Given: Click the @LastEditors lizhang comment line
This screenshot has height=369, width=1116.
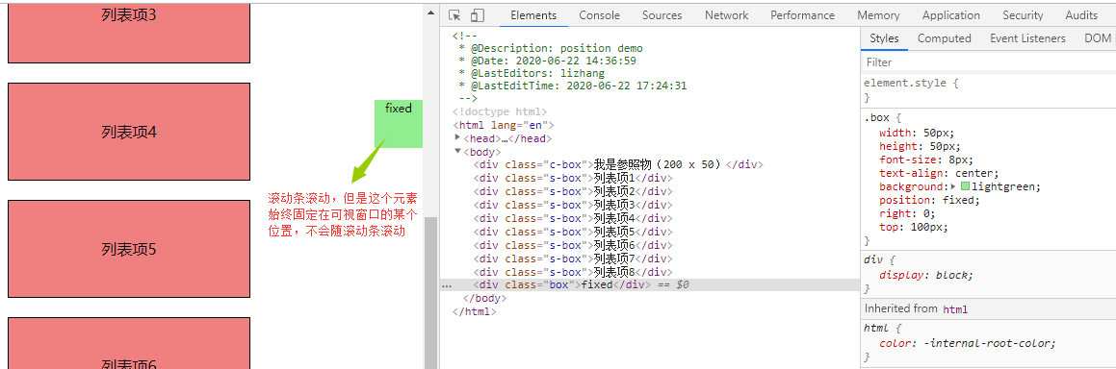Looking at the screenshot, I should [532, 74].
